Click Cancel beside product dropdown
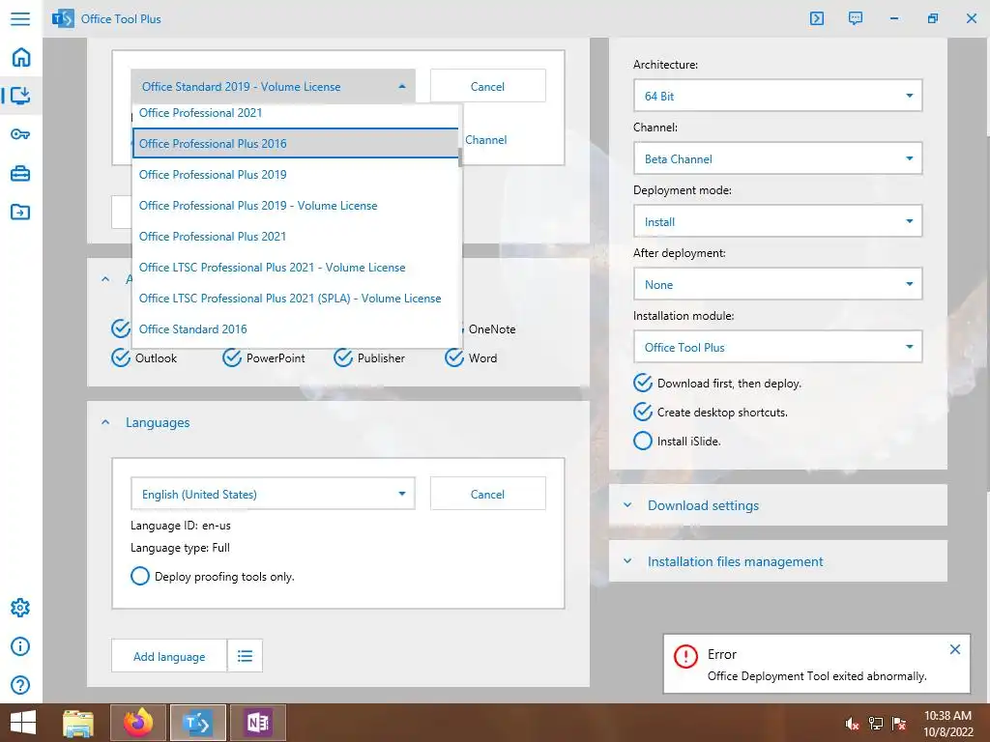Viewport: 990px width, 742px height. click(487, 86)
